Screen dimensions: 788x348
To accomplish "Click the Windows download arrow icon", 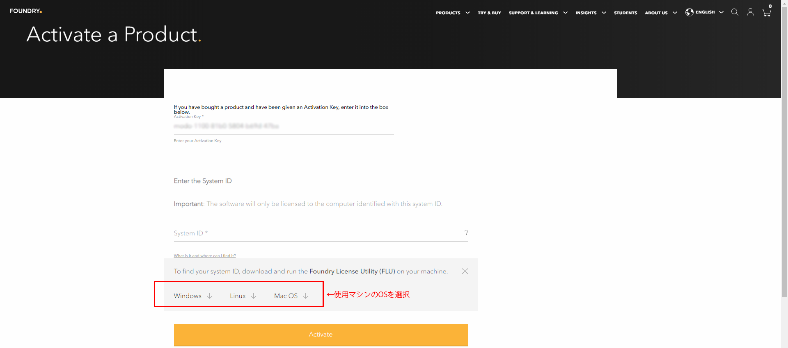I will pos(210,296).
